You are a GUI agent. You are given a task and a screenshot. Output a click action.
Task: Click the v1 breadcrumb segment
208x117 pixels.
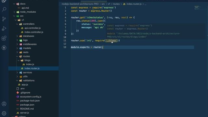coord(109,4)
